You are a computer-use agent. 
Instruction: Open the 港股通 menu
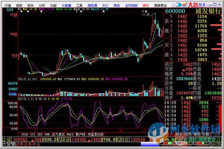[x=92, y=6]
